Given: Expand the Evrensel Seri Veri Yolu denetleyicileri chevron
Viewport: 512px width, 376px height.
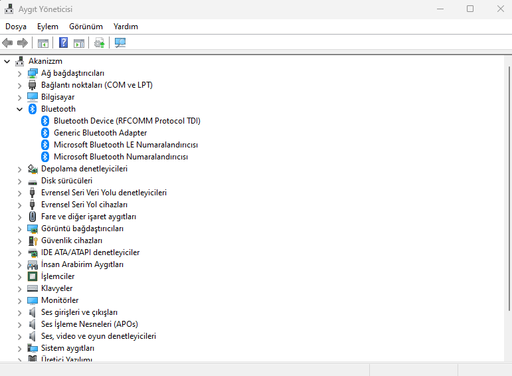Looking at the screenshot, I should coord(20,193).
